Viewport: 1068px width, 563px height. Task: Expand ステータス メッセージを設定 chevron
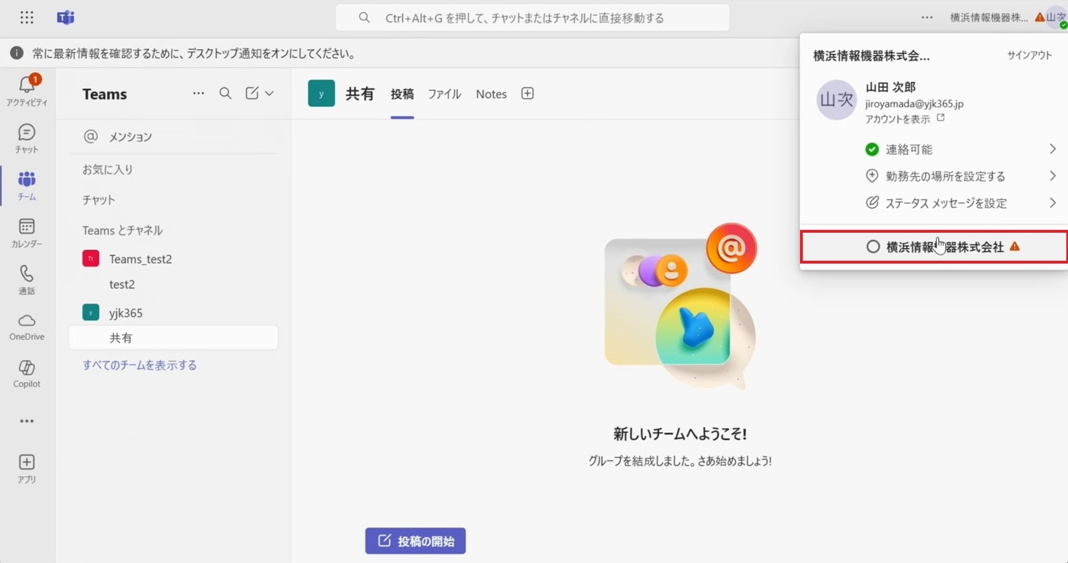(x=1053, y=202)
